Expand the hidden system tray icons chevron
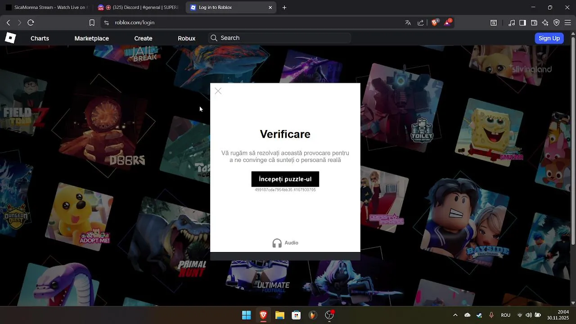The image size is (576, 324). click(x=455, y=315)
